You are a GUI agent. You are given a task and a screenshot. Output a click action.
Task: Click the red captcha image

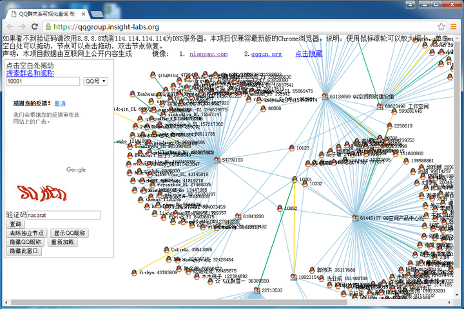42,192
